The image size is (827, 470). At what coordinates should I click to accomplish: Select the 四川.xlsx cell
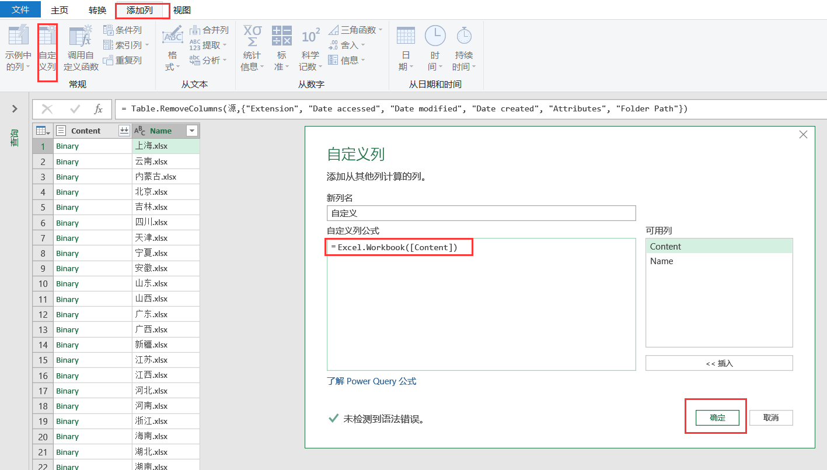[x=166, y=223]
